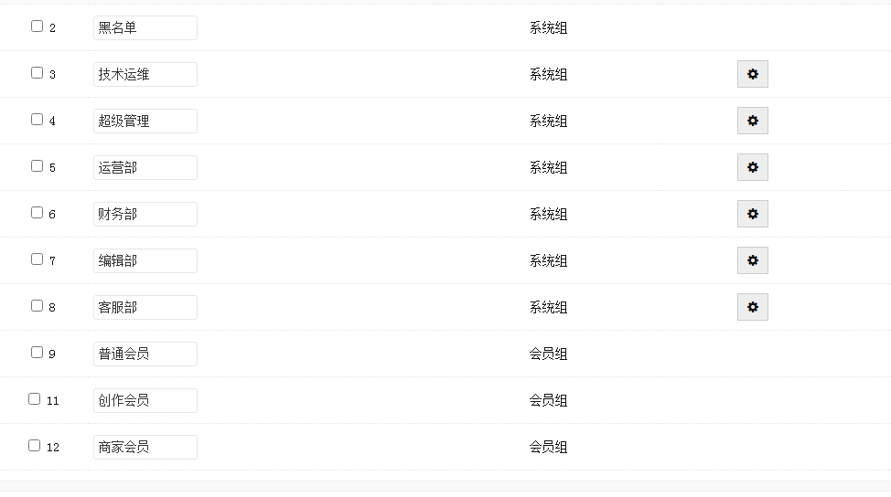This screenshot has height=497, width=891.
Task: Open 运营部 row settings gear
Action: tap(752, 167)
